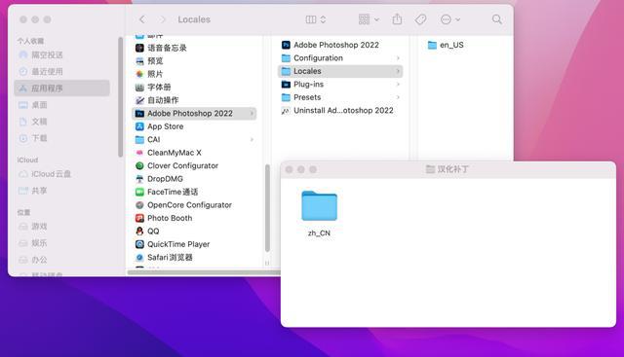Select Safari browser in applications list
Image resolution: width=624 pixels, height=357 pixels.
pos(164,258)
